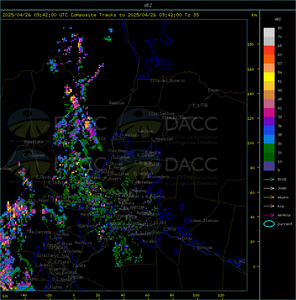The image size is (296, 300).
Task: Pick the bright orange swatch below red
Action: (269, 59)
